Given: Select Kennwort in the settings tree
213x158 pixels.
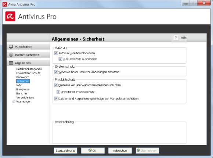Looking at the screenshot, I should click(22, 77).
